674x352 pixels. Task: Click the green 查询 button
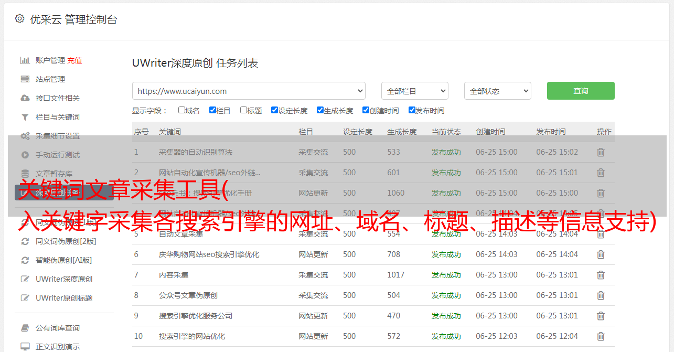[x=580, y=91]
